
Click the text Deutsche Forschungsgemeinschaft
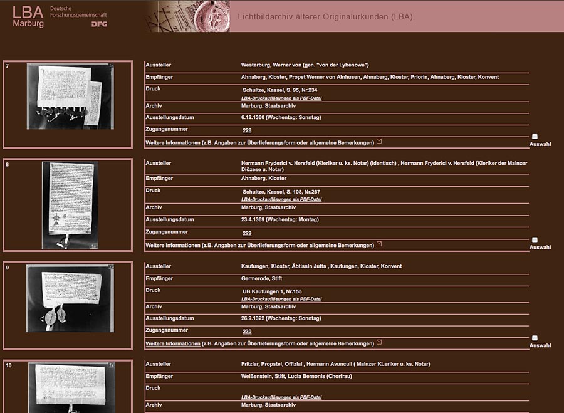click(78, 11)
